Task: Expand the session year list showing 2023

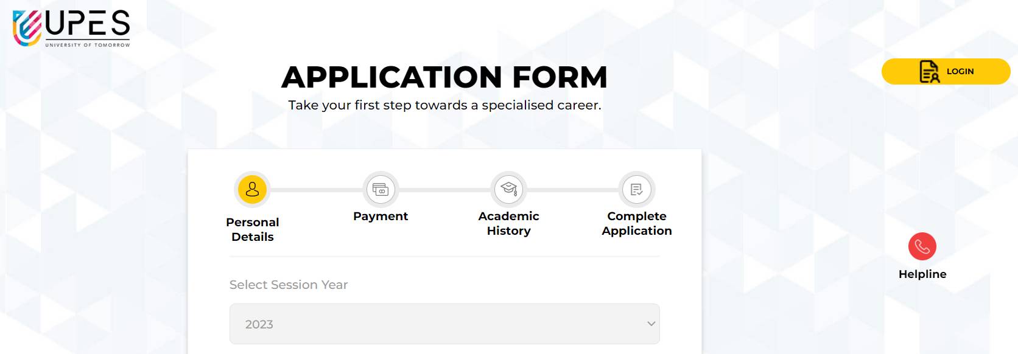Action: [x=444, y=324]
